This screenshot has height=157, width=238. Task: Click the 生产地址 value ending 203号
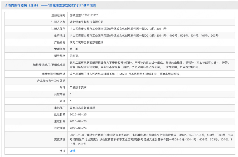click(x=144, y=36)
